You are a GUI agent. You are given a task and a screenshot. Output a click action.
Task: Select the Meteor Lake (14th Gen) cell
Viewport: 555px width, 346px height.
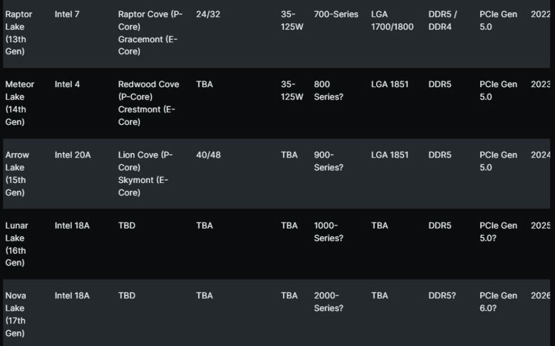20,103
